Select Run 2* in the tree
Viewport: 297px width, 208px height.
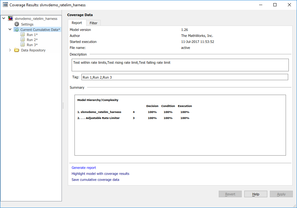tap(32, 40)
